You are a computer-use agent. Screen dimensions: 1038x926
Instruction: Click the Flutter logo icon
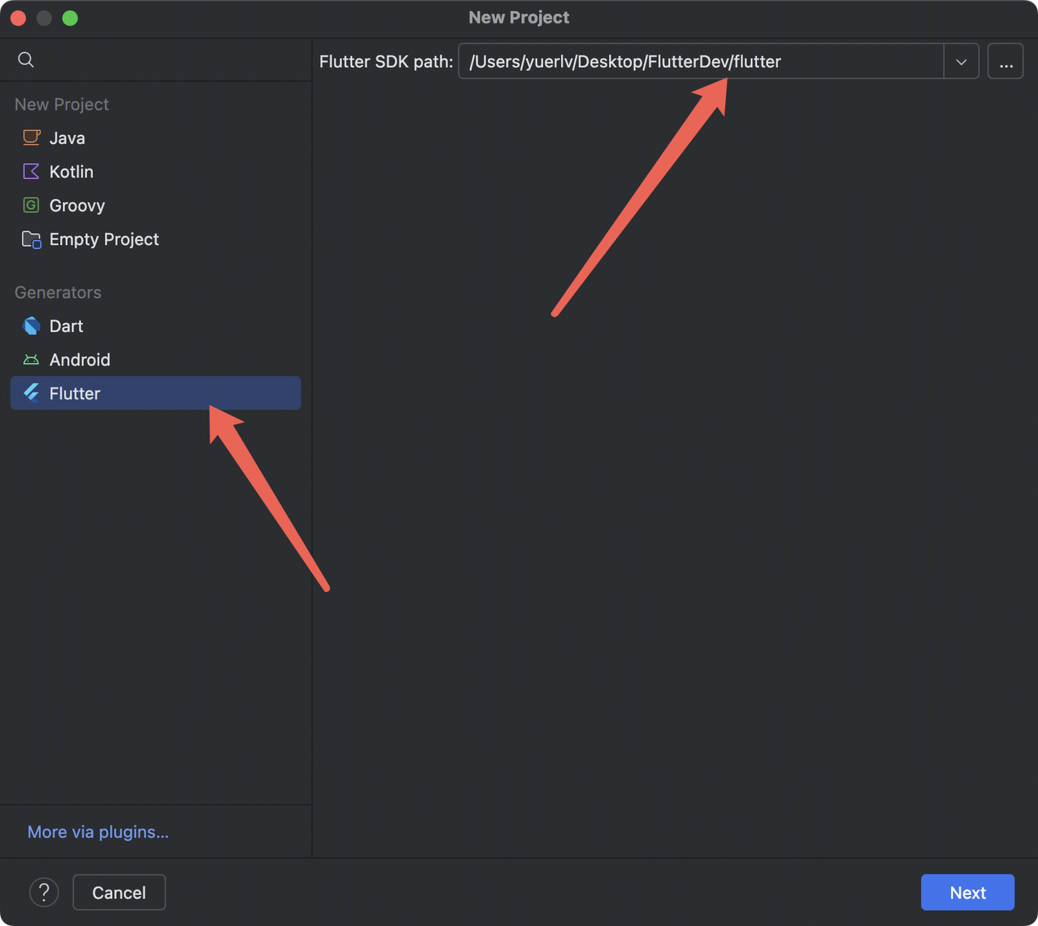(31, 393)
